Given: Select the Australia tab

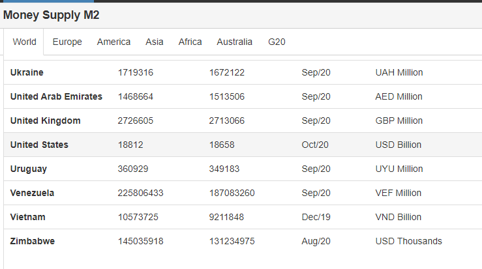Looking at the screenshot, I should [234, 42].
